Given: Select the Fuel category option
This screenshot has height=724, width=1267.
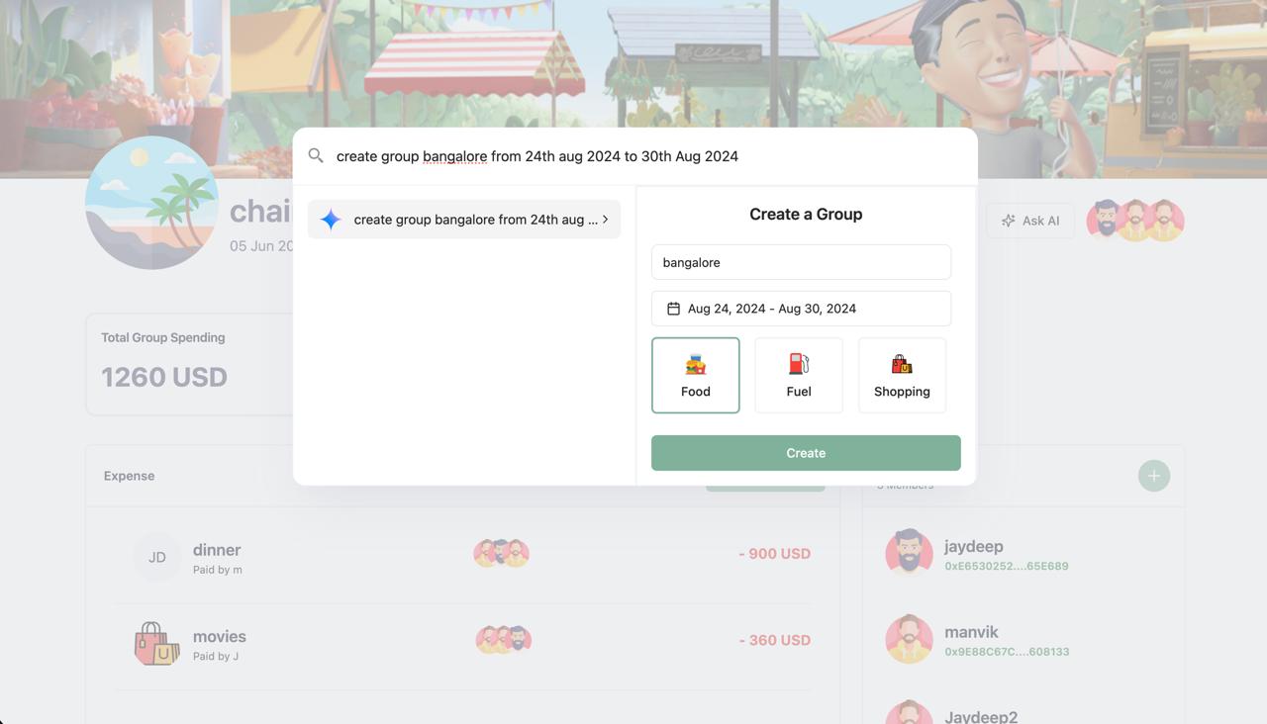Looking at the screenshot, I should click(799, 375).
